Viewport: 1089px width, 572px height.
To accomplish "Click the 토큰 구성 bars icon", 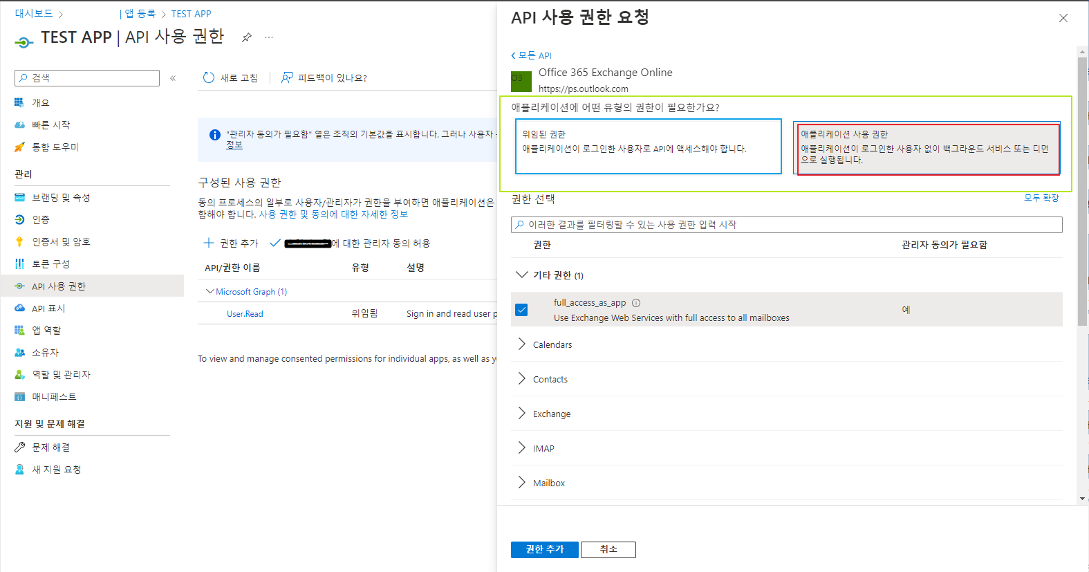I will (x=19, y=264).
